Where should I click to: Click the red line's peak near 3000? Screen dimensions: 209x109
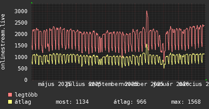click(x=147, y=11)
